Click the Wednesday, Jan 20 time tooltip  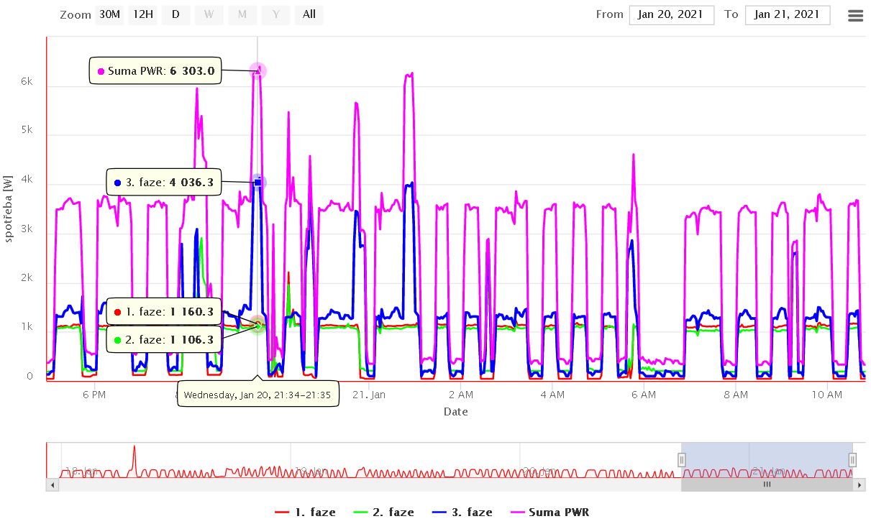pos(257,394)
